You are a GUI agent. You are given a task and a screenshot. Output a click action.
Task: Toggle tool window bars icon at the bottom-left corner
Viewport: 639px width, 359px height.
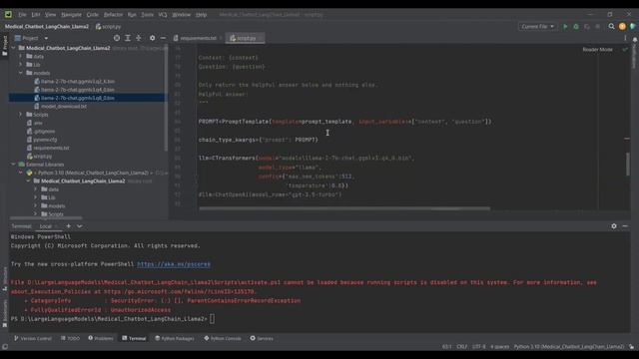click(x=5, y=347)
